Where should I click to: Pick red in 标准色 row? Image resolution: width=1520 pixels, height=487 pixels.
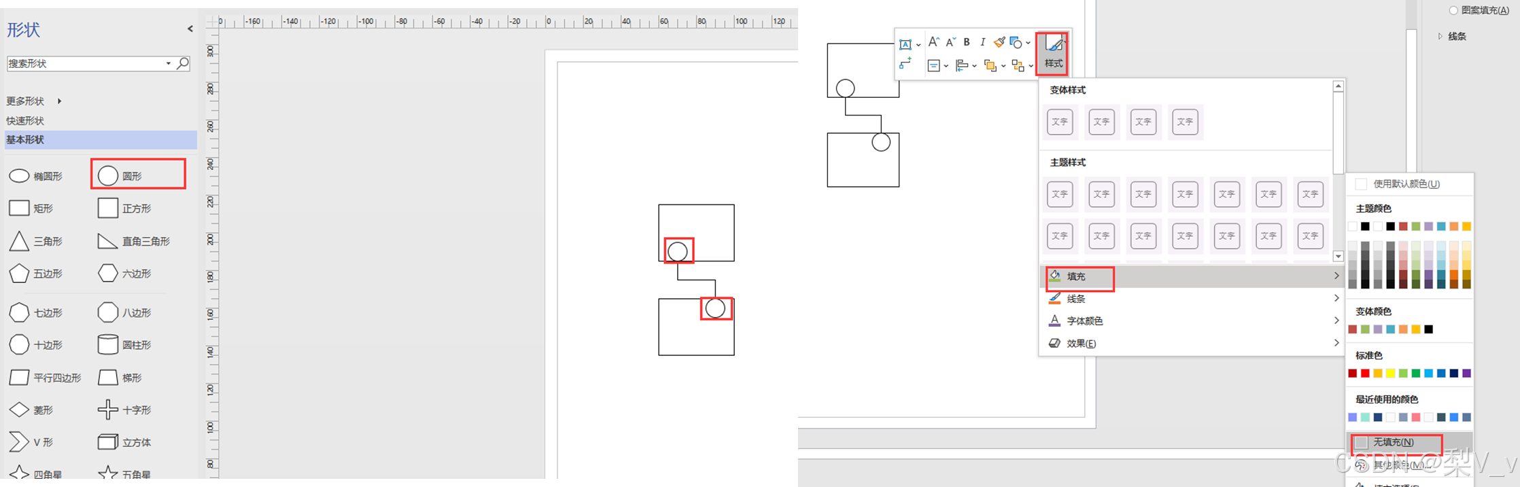click(x=1365, y=373)
